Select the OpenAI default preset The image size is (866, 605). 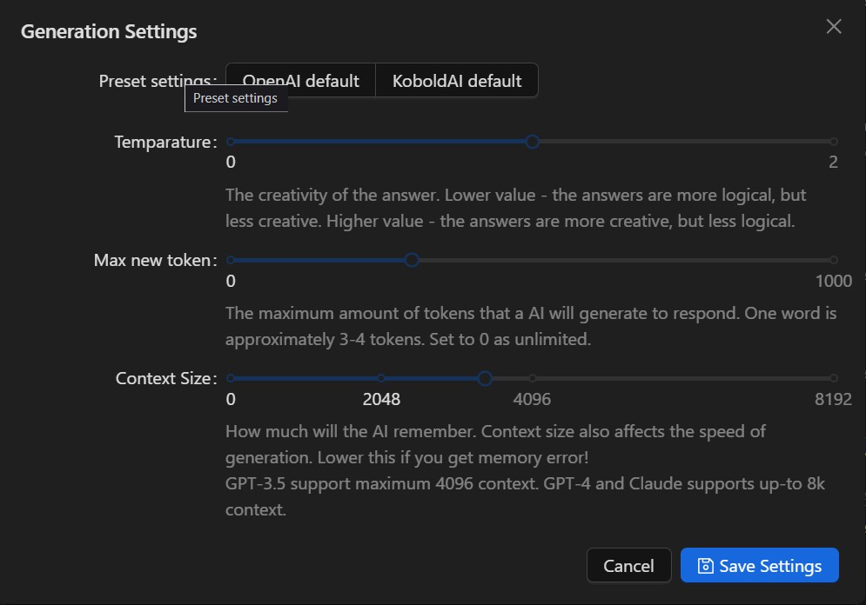(x=300, y=80)
